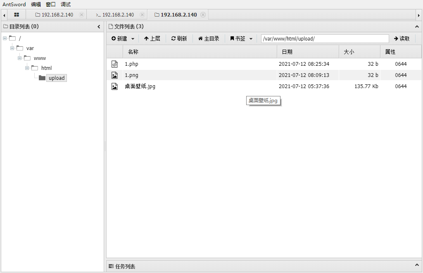This screenshot has height=273, width=423.
Task: Collapse the 文件列表 panel with the caret
Action: 417,26
